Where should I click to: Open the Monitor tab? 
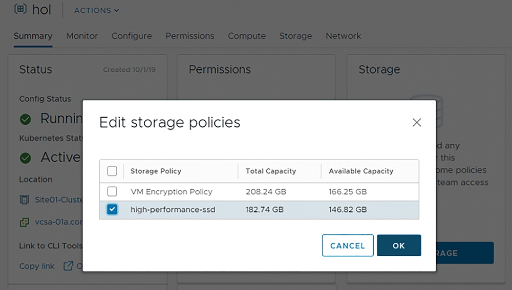tap(82, 36)
